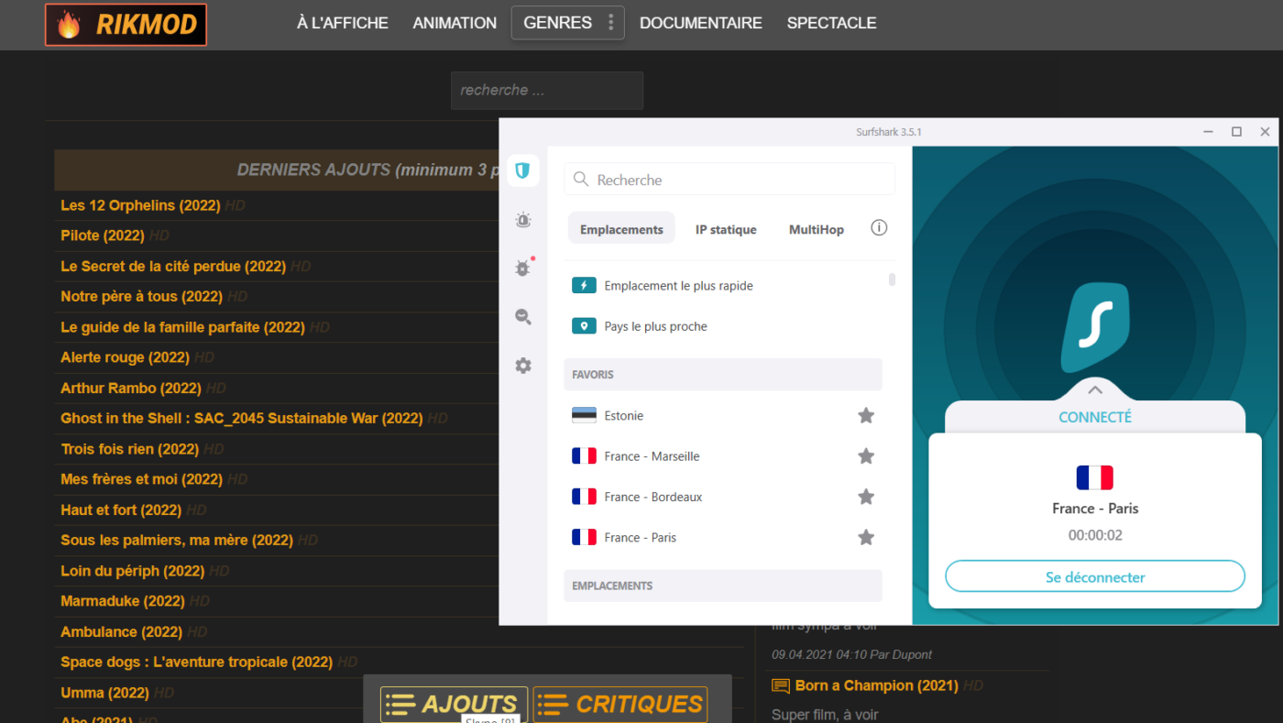Click the pin icon for nearest country
This screenshot has width=1283, height=723.
click(x=584, y=325)
